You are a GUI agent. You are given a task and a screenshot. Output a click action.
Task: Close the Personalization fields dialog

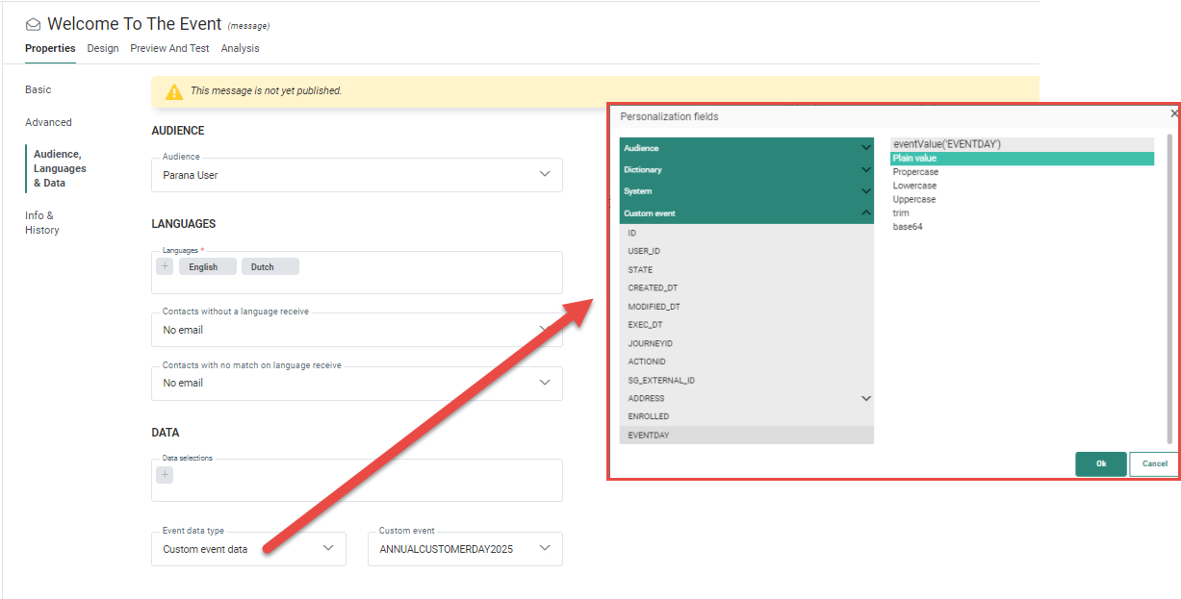pos(1173,113)
